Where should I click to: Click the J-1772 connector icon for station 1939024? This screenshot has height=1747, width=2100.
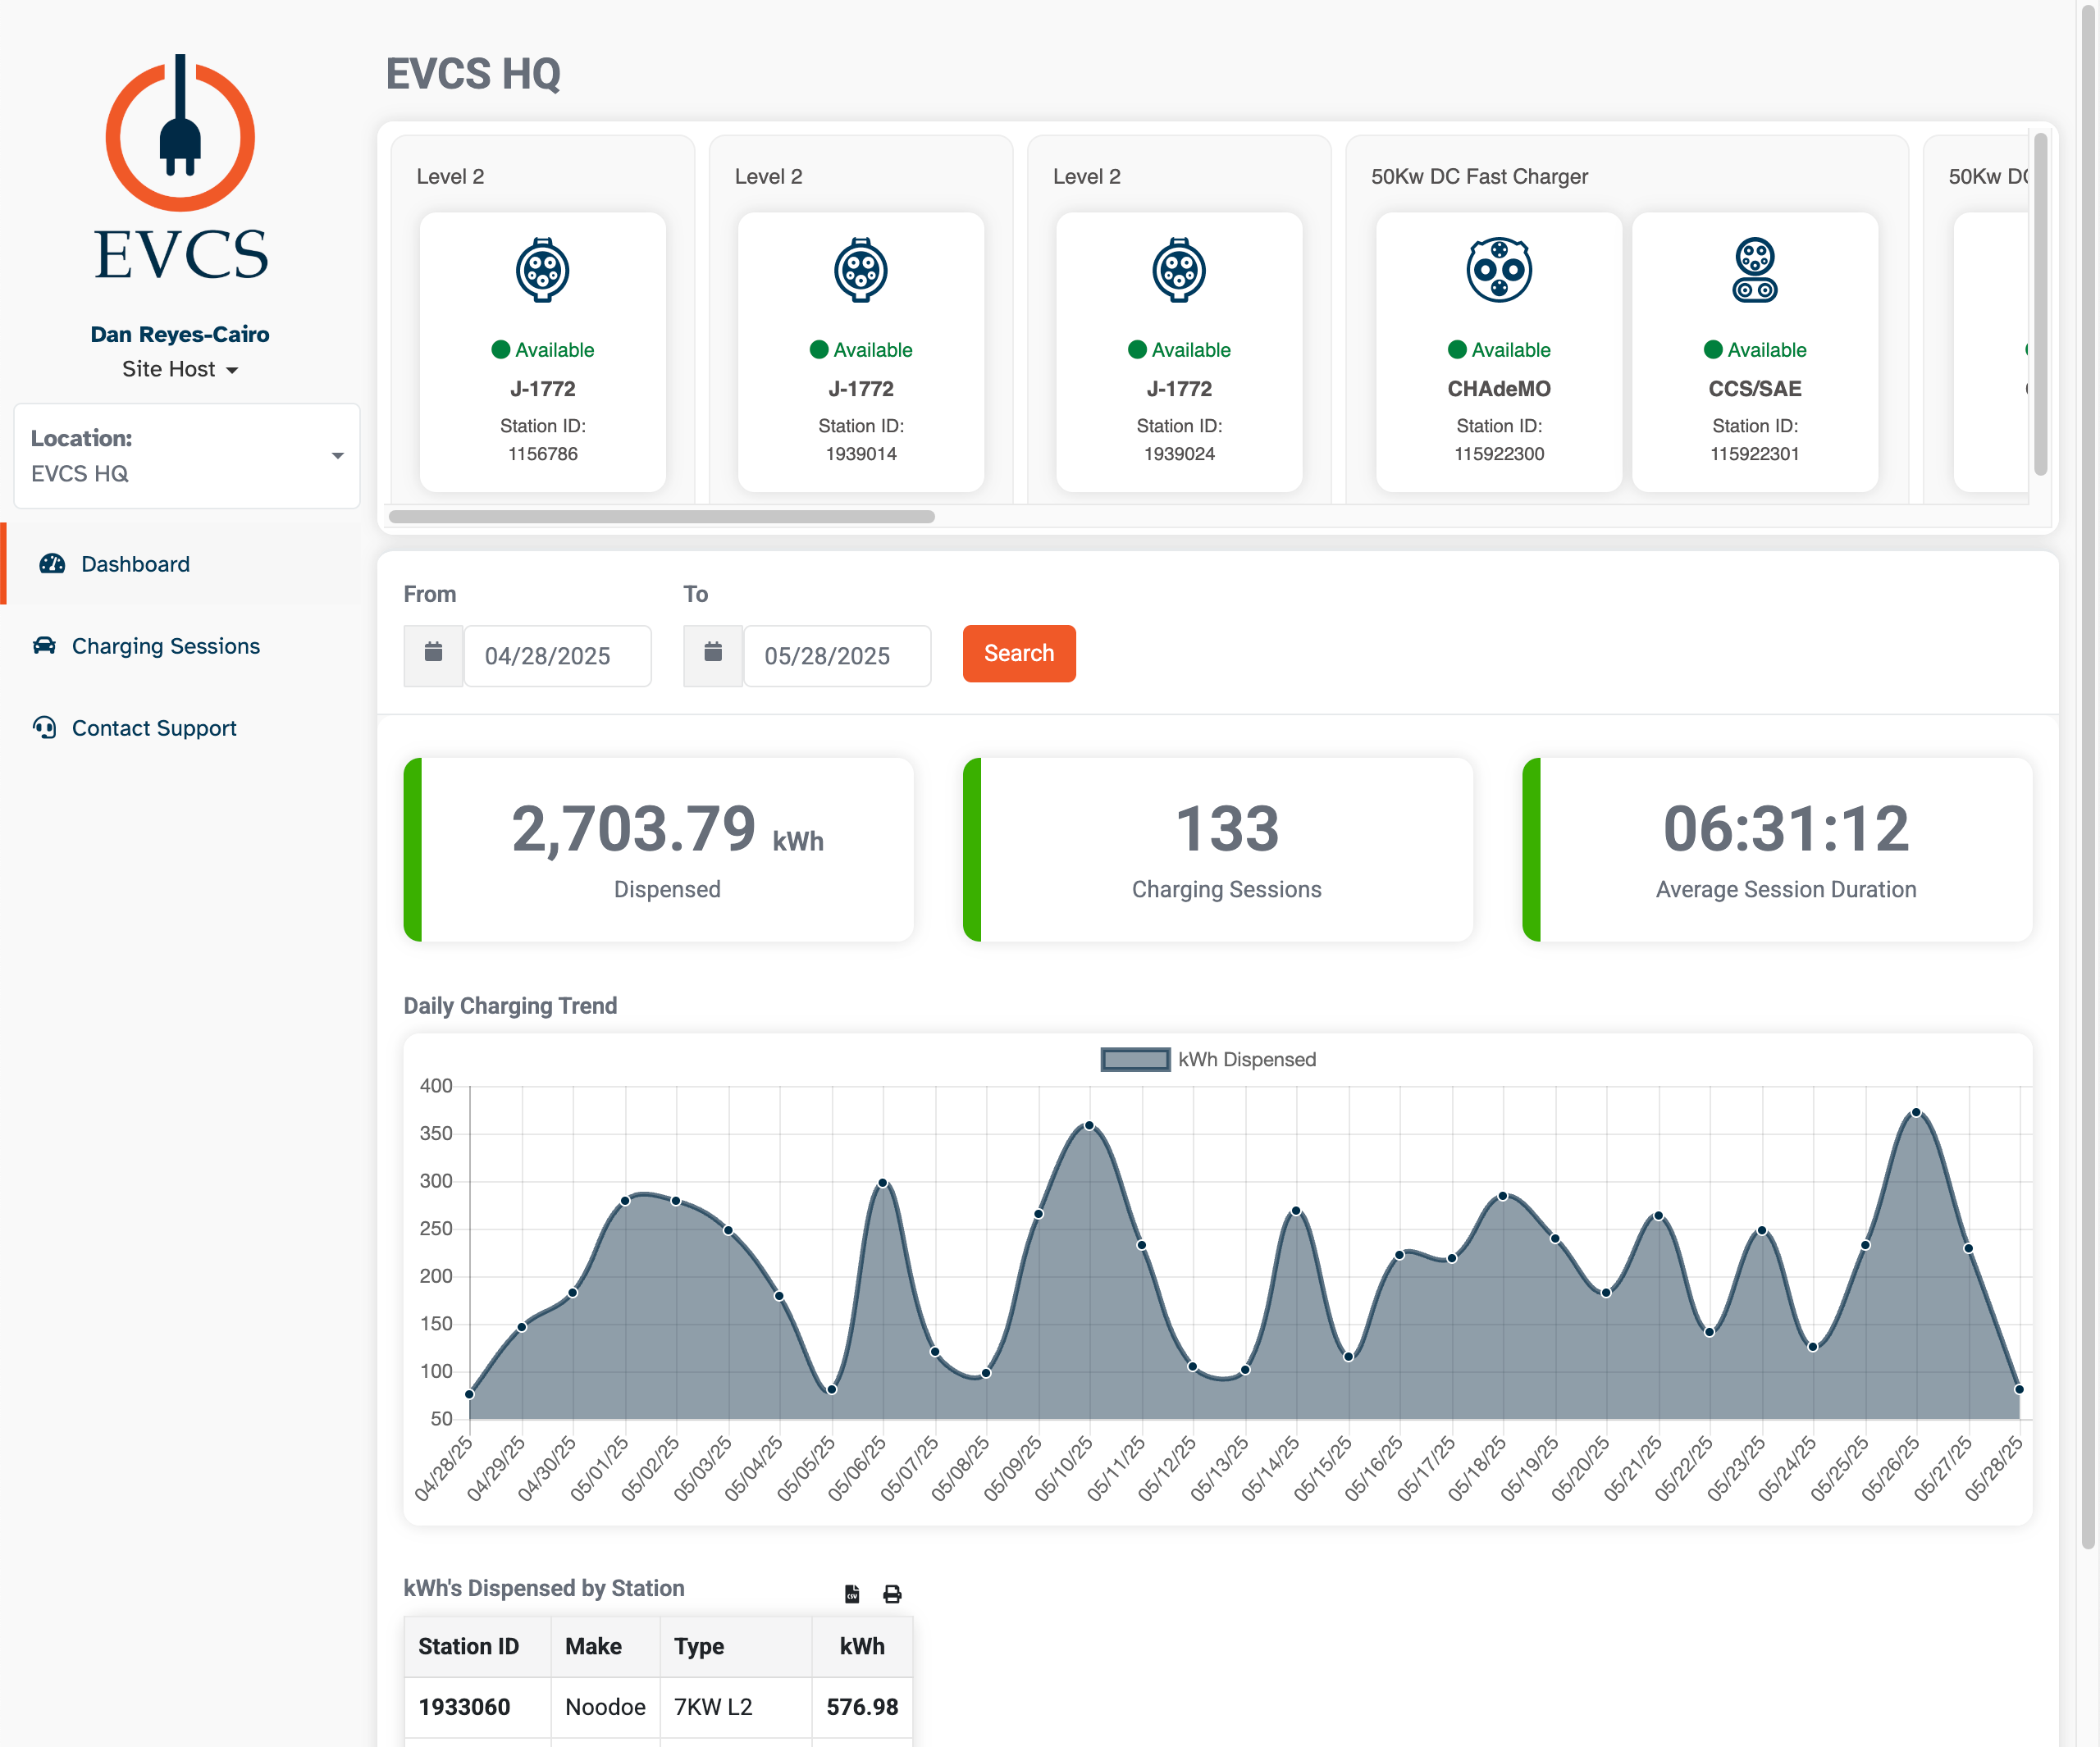click(x=1179, y=270)
